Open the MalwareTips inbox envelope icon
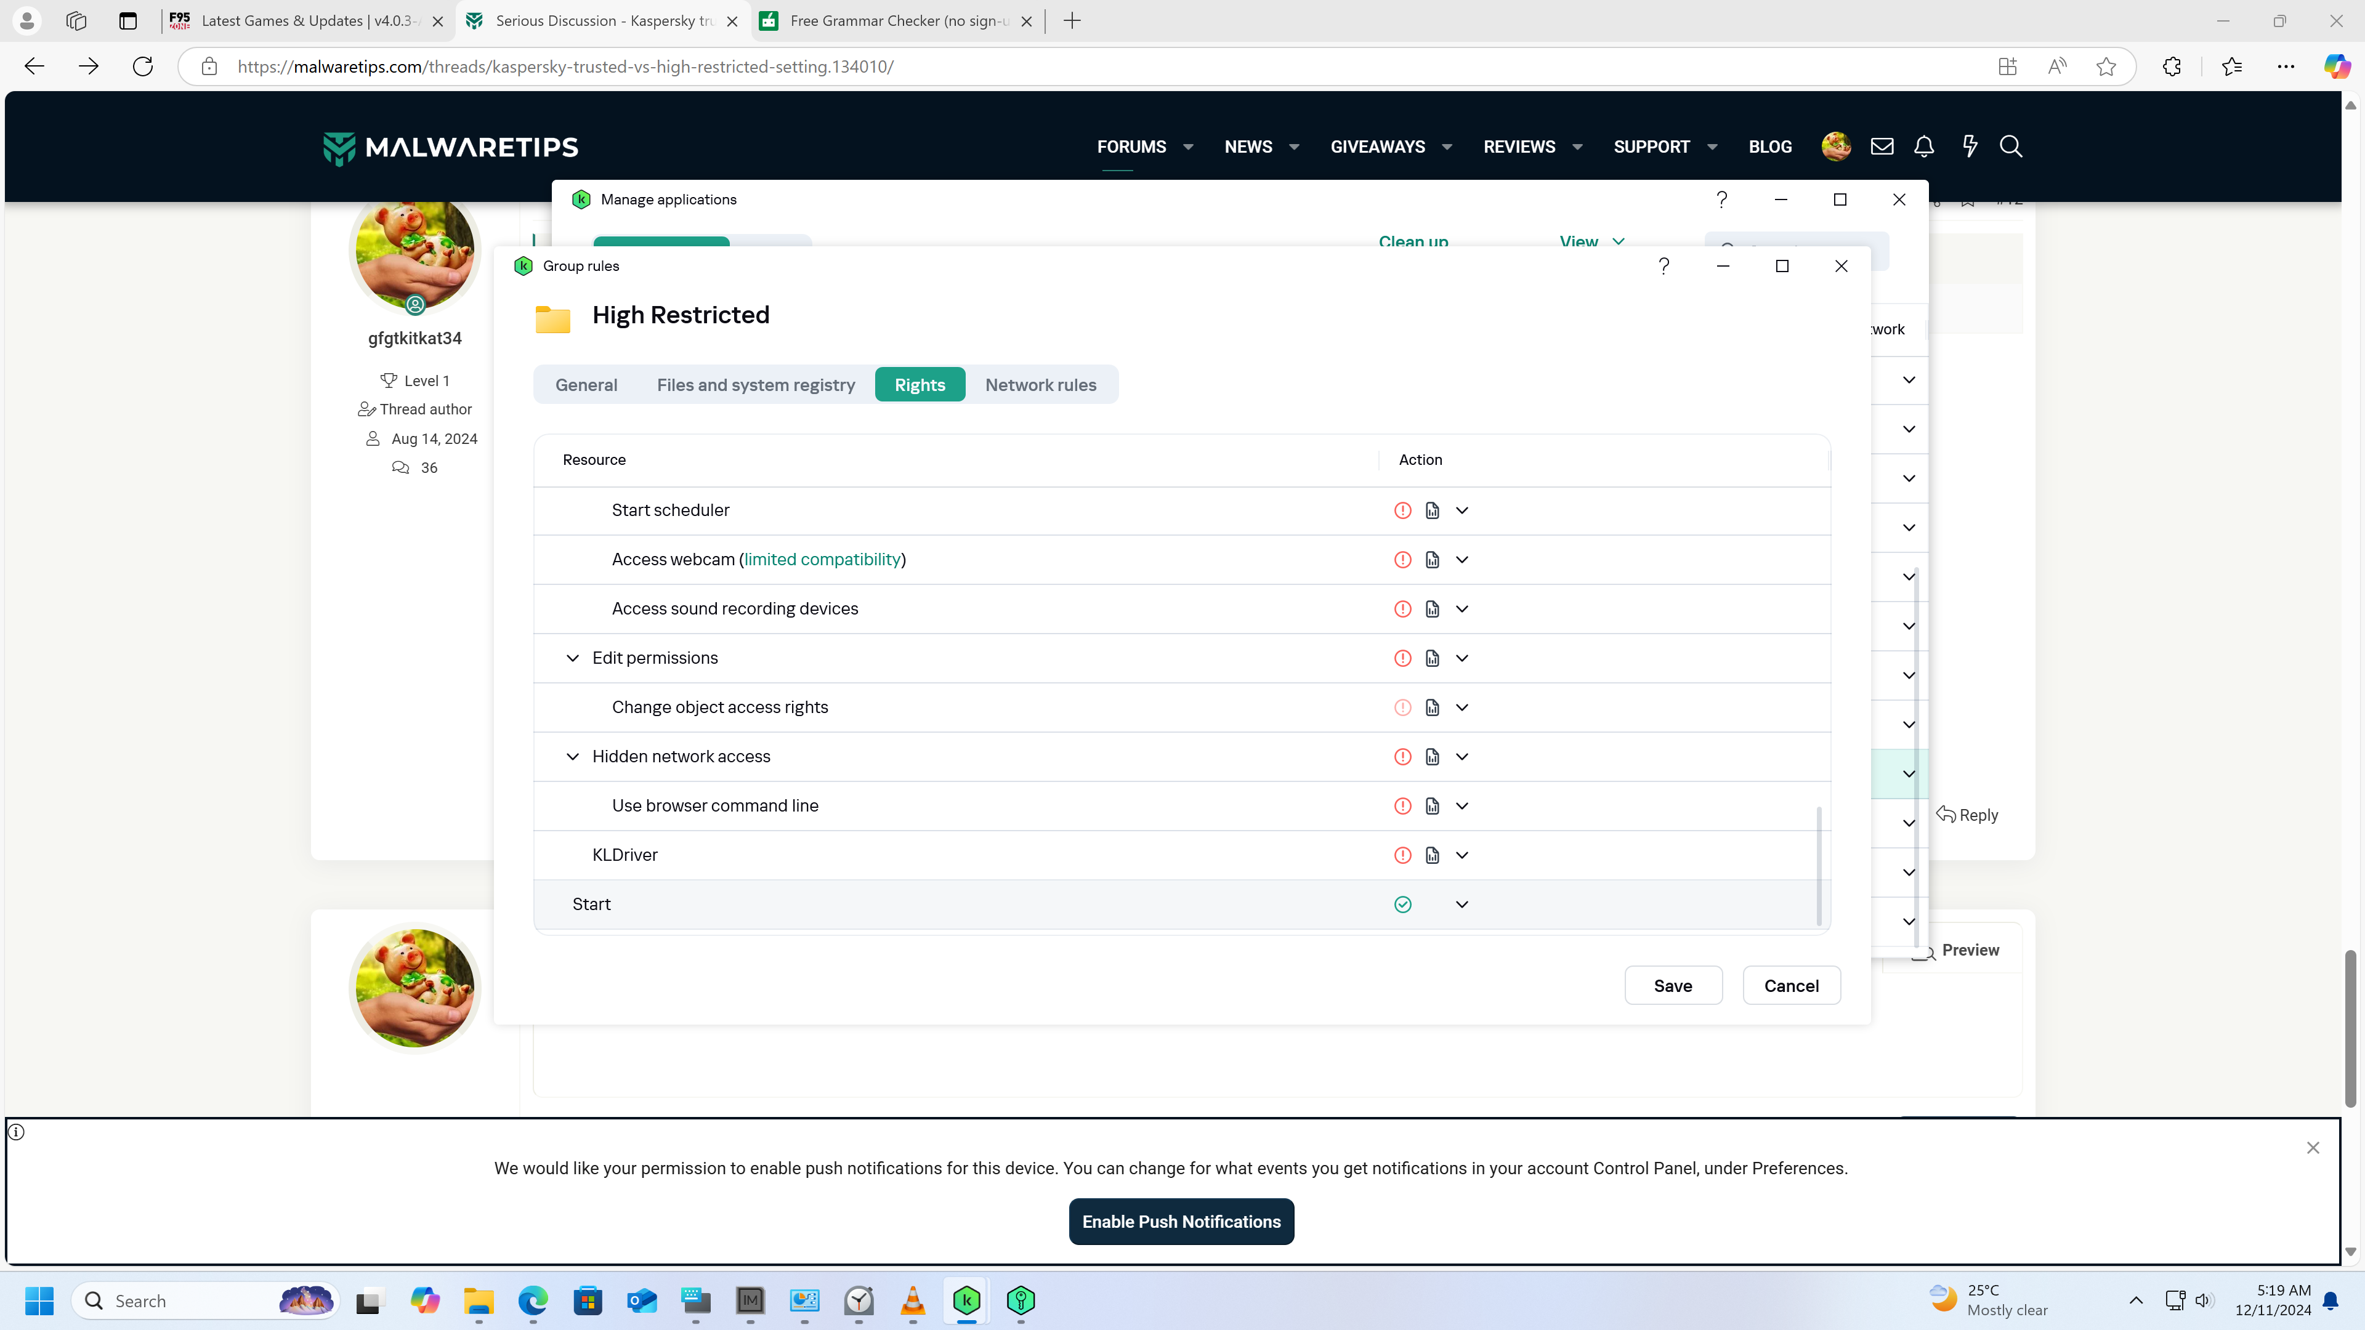Viewport: 2365px width, 1330px height. click(x=1881, y=147)
